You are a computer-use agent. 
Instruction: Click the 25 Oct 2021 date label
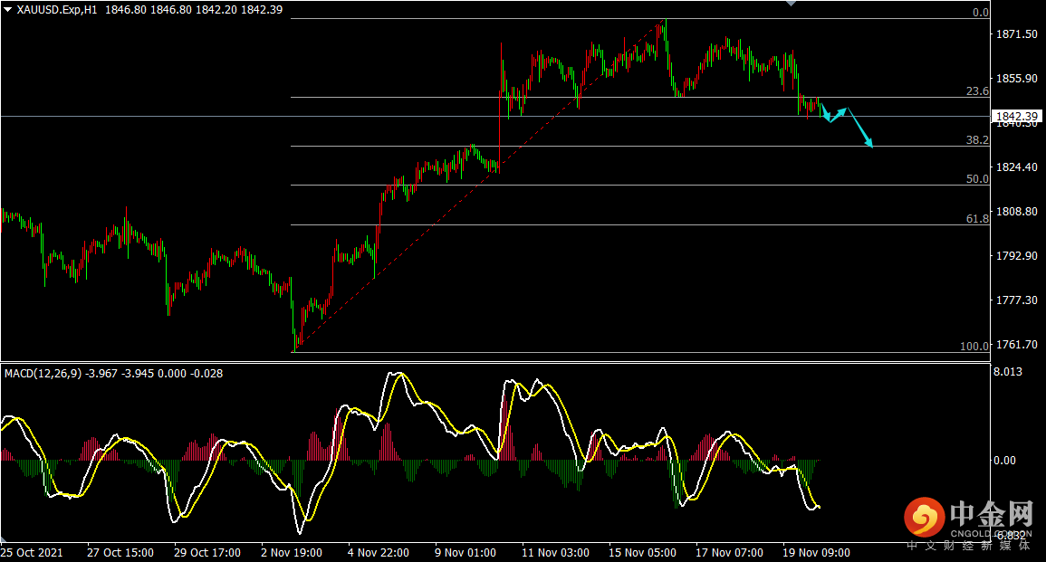33,552
